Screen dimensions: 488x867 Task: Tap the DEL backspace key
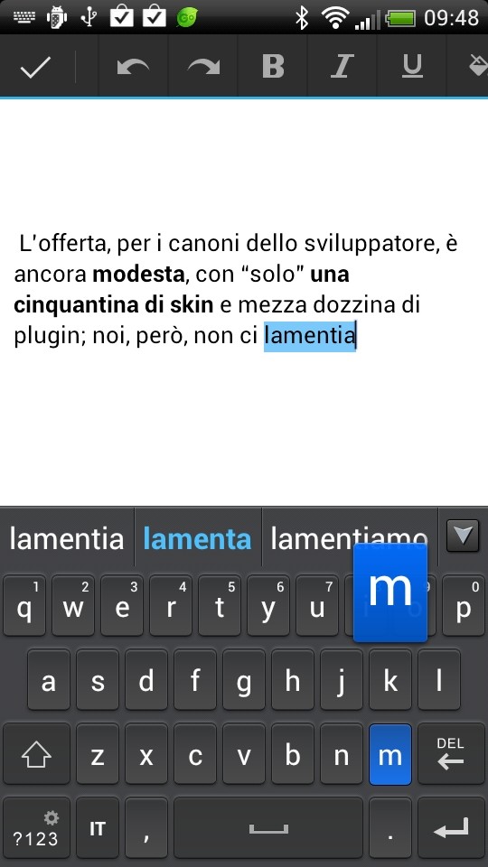450,753
